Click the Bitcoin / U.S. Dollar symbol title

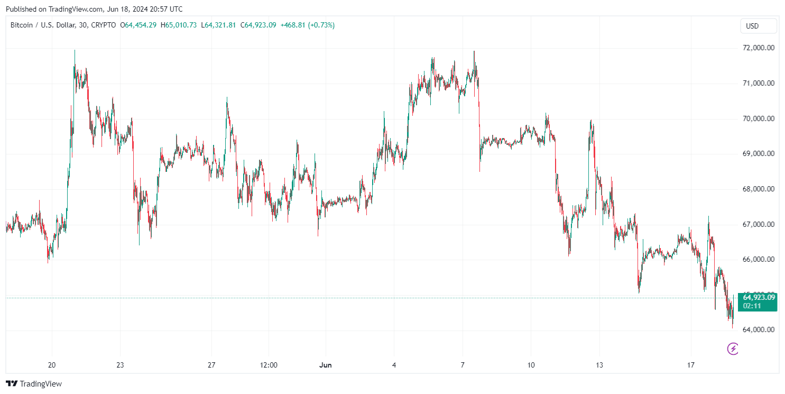click(x=63, y=25)
